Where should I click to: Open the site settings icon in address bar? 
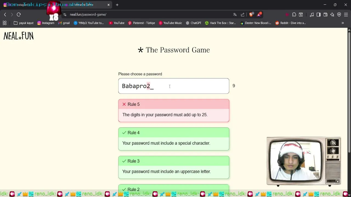(65, 15)
